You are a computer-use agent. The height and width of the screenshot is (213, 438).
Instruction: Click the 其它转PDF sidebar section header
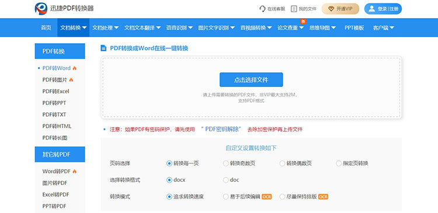point(60,155)
